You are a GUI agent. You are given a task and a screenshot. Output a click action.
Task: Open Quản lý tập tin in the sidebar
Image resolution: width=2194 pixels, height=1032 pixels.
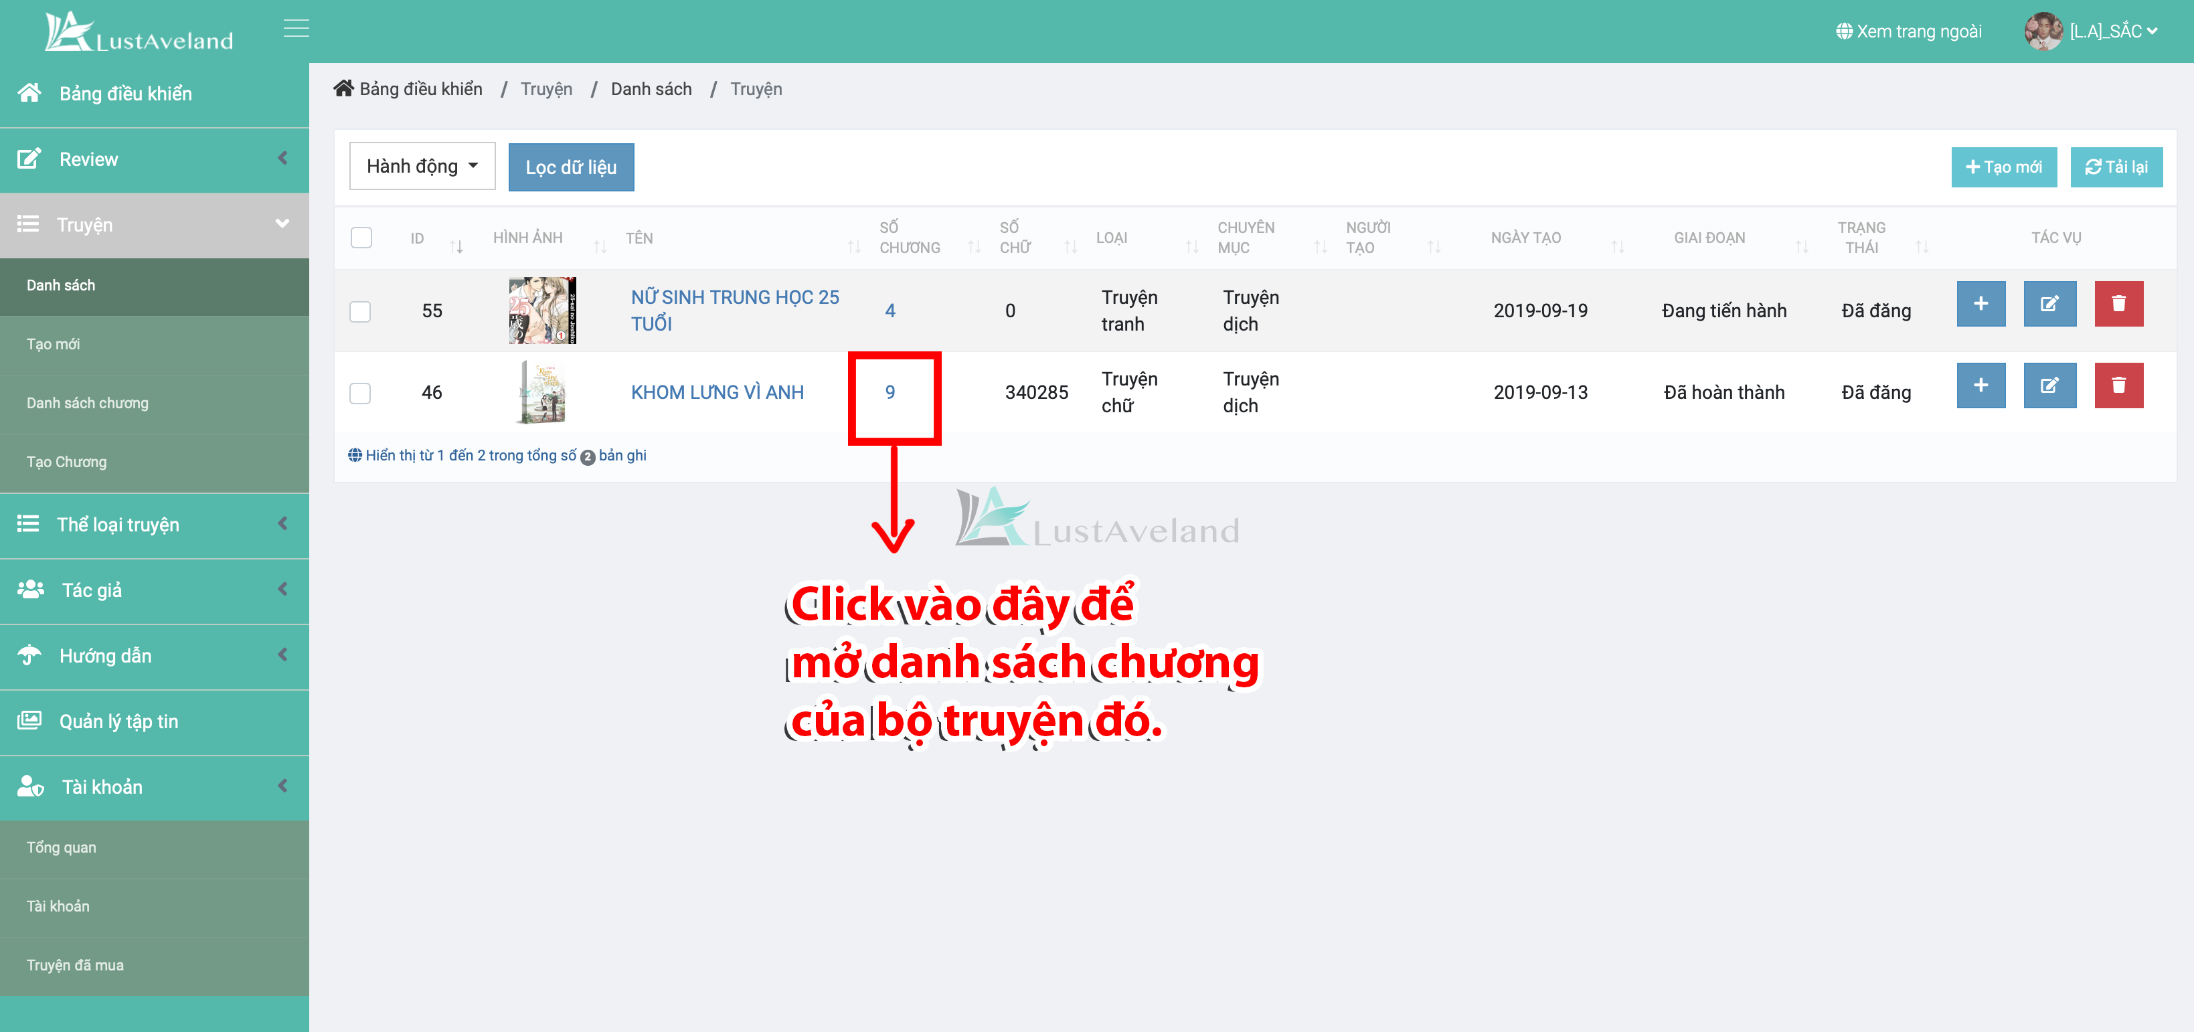click(x=154, y=721)
